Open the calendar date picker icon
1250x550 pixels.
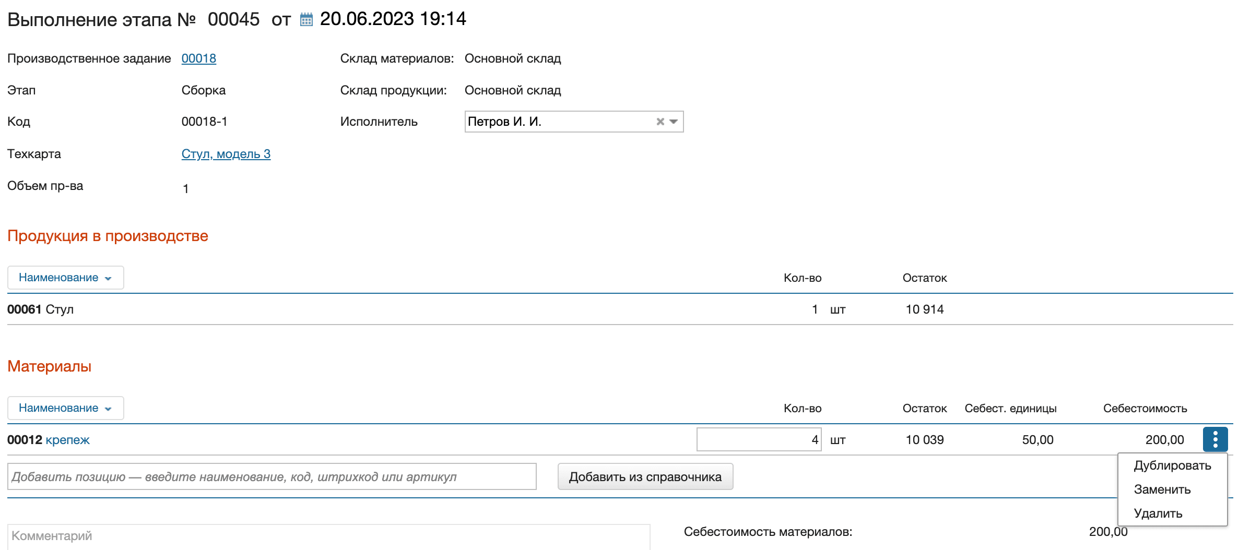coord(306,20)
